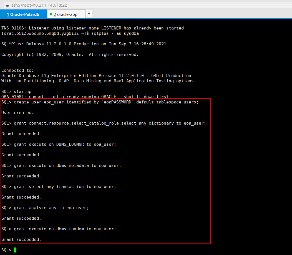
Task: Click the 'grant analyze any to eoa_user' line
Action: pyautogui.click(x=45, y=208)
